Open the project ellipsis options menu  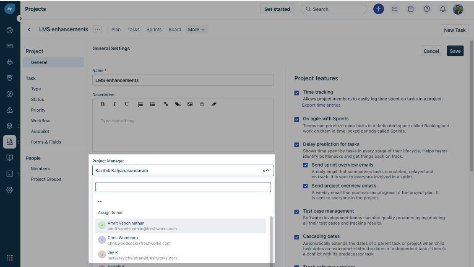(97, 30)
